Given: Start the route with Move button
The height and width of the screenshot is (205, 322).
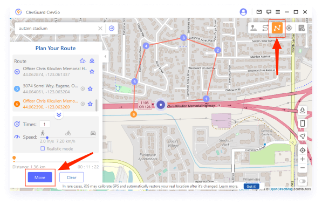Looking at the screenshot, I should pos(40,177).
